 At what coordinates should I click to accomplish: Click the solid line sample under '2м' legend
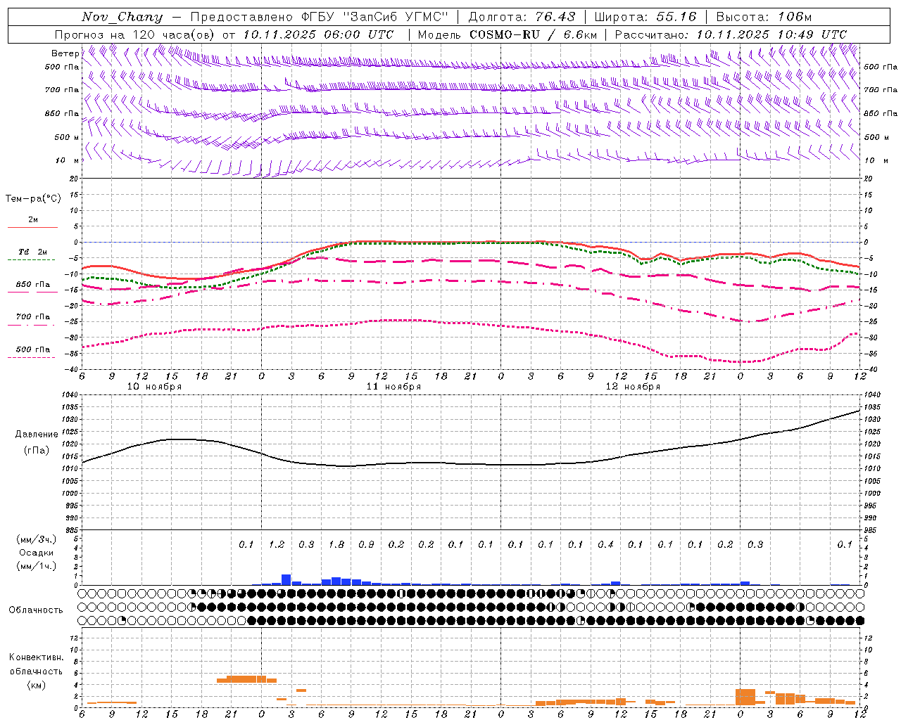pos(32,228)
